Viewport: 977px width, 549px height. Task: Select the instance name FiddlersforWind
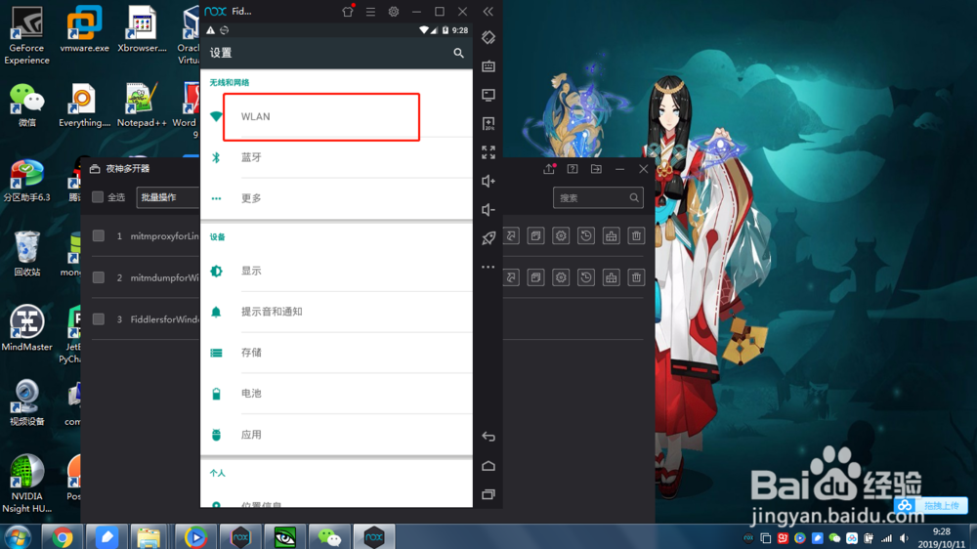pyautogui.click(x=164, y=319)
